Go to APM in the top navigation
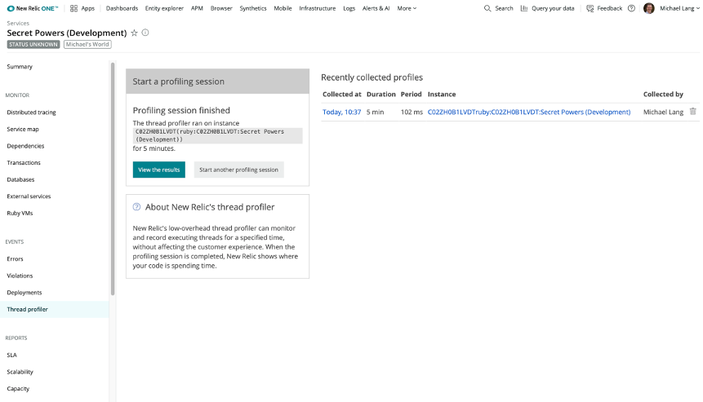Image resolution: width=703 pixels, height=402 pixels. tap(197, 8)
